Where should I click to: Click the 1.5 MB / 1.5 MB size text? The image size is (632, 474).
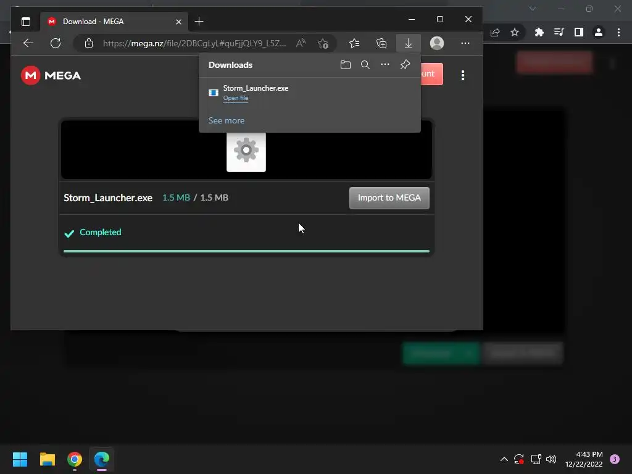point(195,197)
